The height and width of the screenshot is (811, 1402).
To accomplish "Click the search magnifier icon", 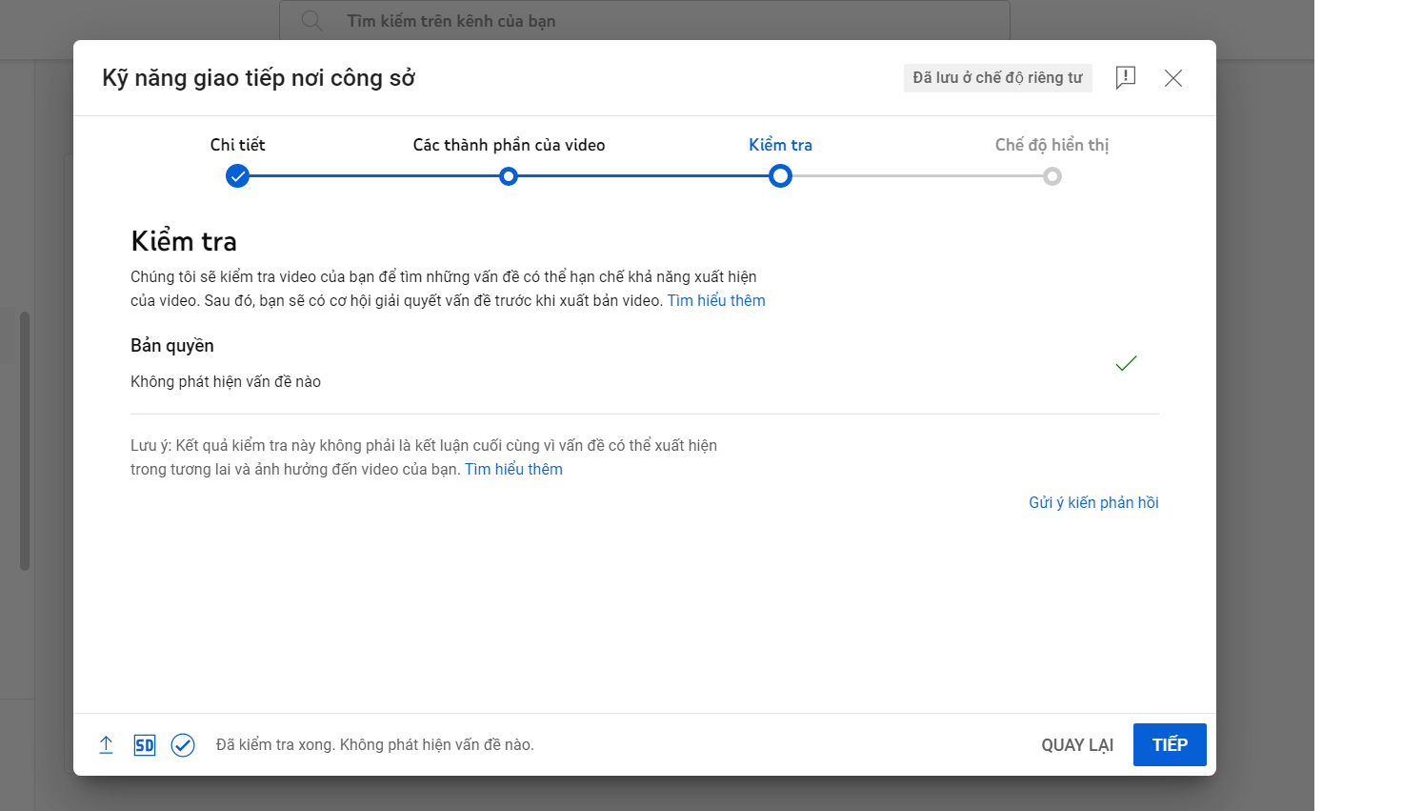I will tap(311, 21).
